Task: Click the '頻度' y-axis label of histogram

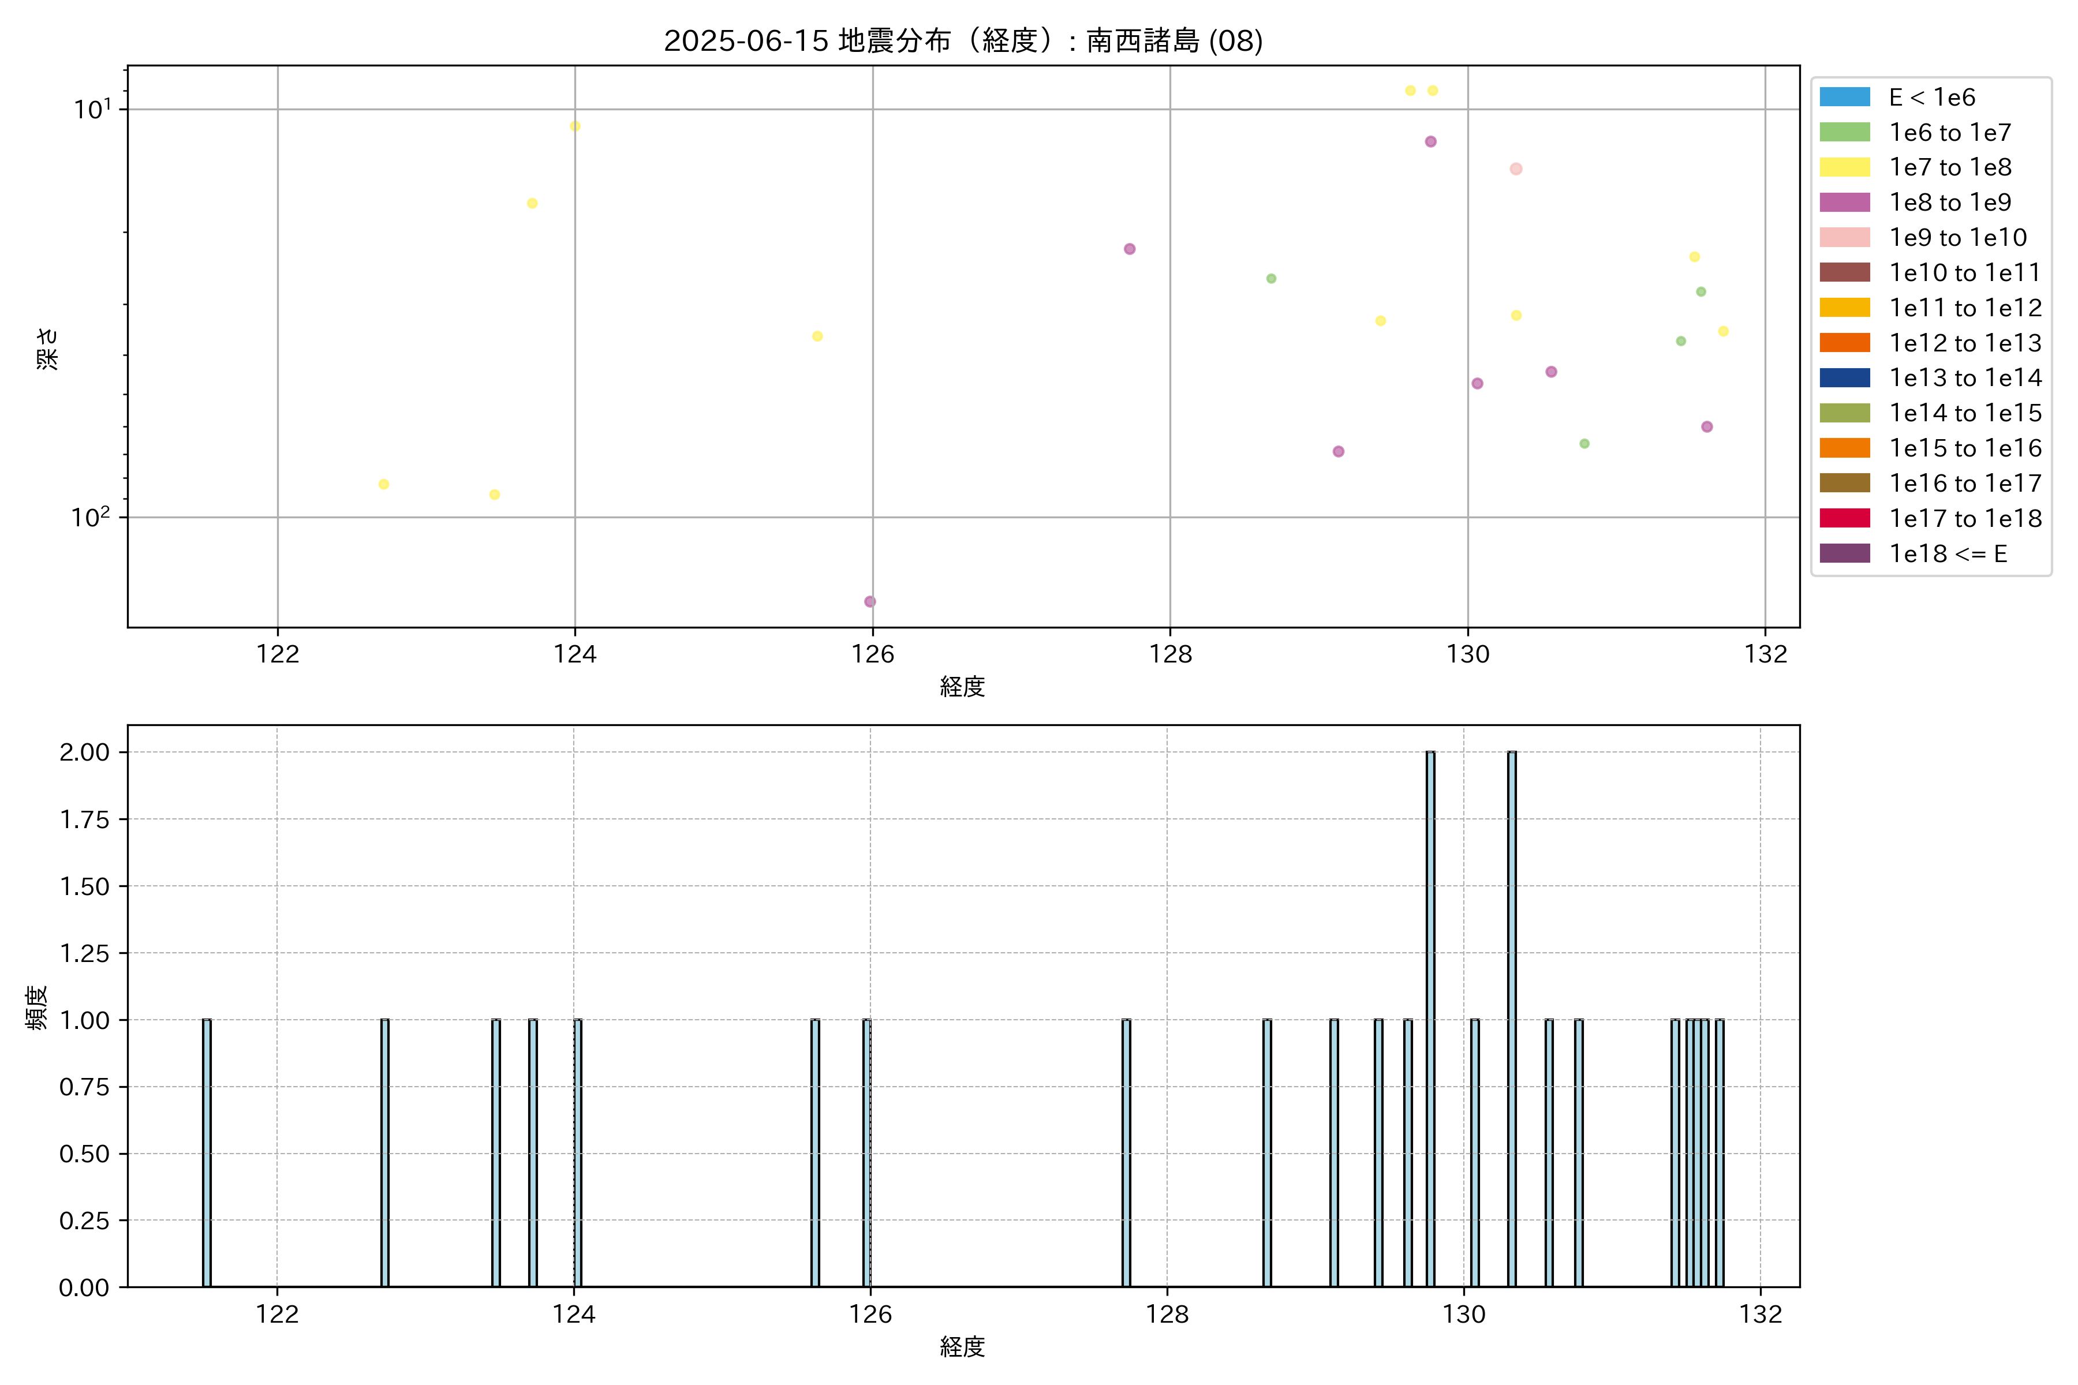Action: point(36,1008)
